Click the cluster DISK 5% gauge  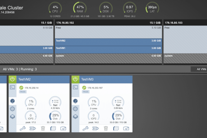point(106,8)
